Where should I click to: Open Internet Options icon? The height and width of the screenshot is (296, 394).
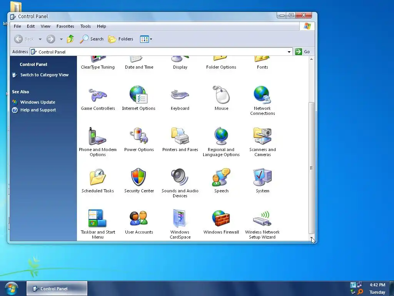click(x=139, y=95)
